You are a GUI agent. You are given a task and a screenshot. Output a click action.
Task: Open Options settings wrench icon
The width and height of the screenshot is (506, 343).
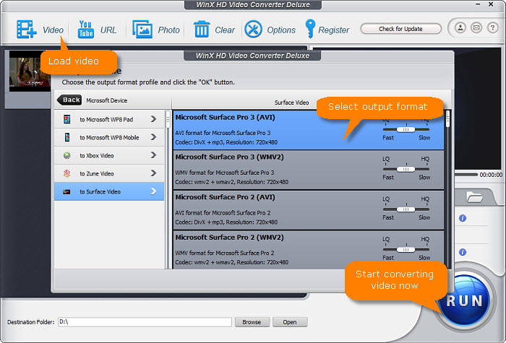tap(254, 30)
